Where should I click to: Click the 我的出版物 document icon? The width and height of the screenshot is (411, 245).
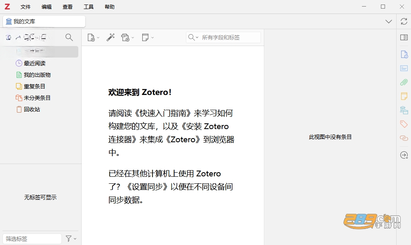[19, 75]
